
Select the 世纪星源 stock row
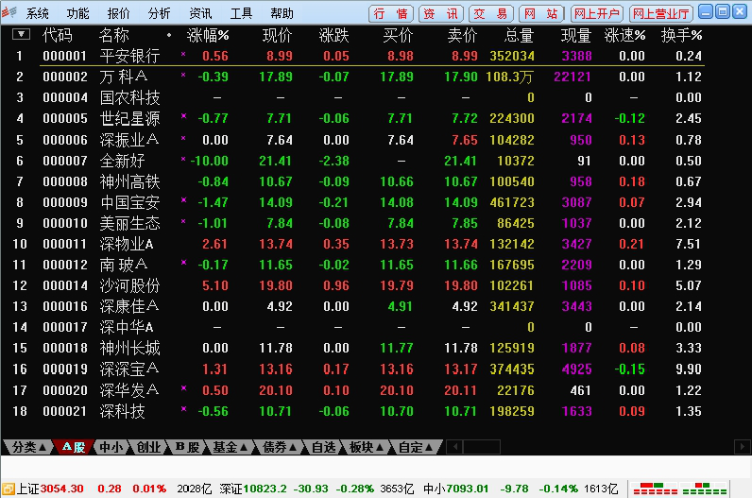pyautogui.click(x=358, y=118)
